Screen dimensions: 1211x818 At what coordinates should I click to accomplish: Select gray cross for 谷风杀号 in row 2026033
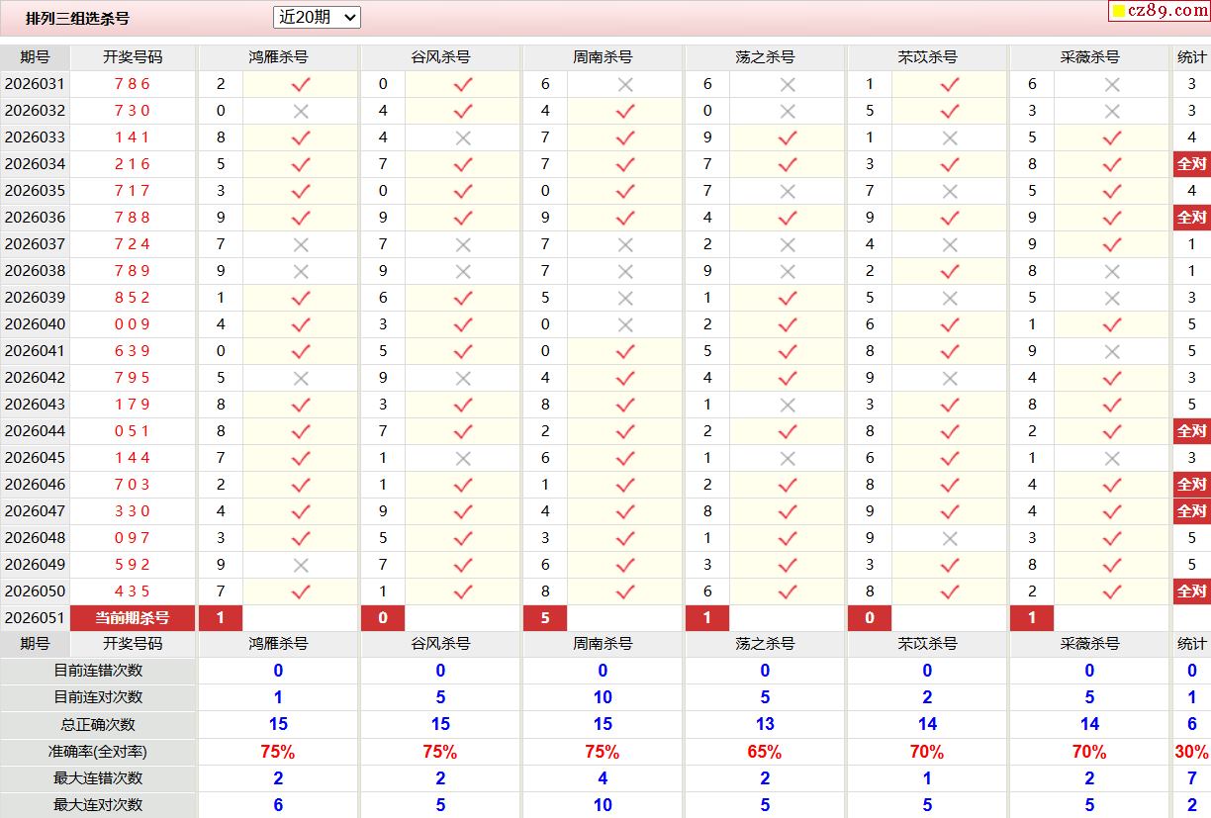(463, 138)
